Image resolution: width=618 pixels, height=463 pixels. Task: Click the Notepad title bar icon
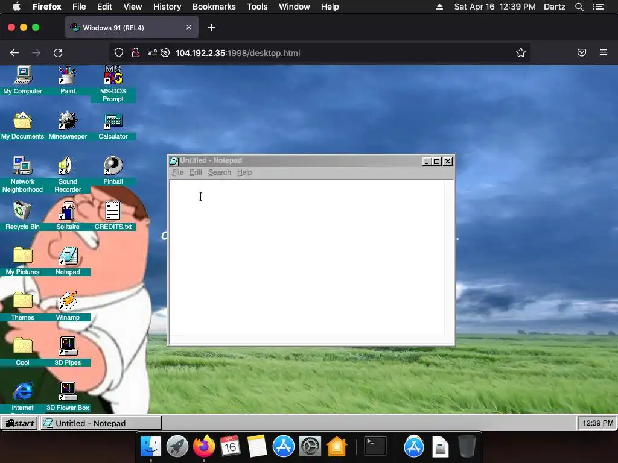point(173,160)
